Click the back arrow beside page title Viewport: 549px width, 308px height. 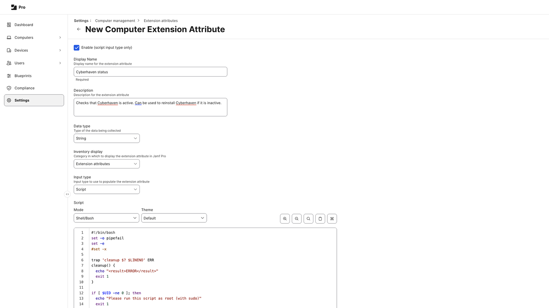[78, 30]
